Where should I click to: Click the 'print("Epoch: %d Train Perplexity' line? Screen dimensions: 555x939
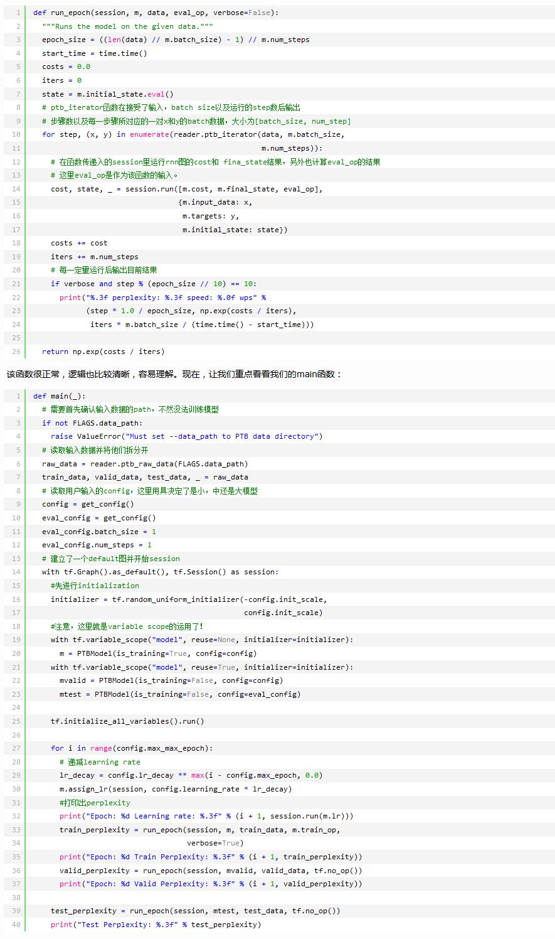tap(211, 857)
